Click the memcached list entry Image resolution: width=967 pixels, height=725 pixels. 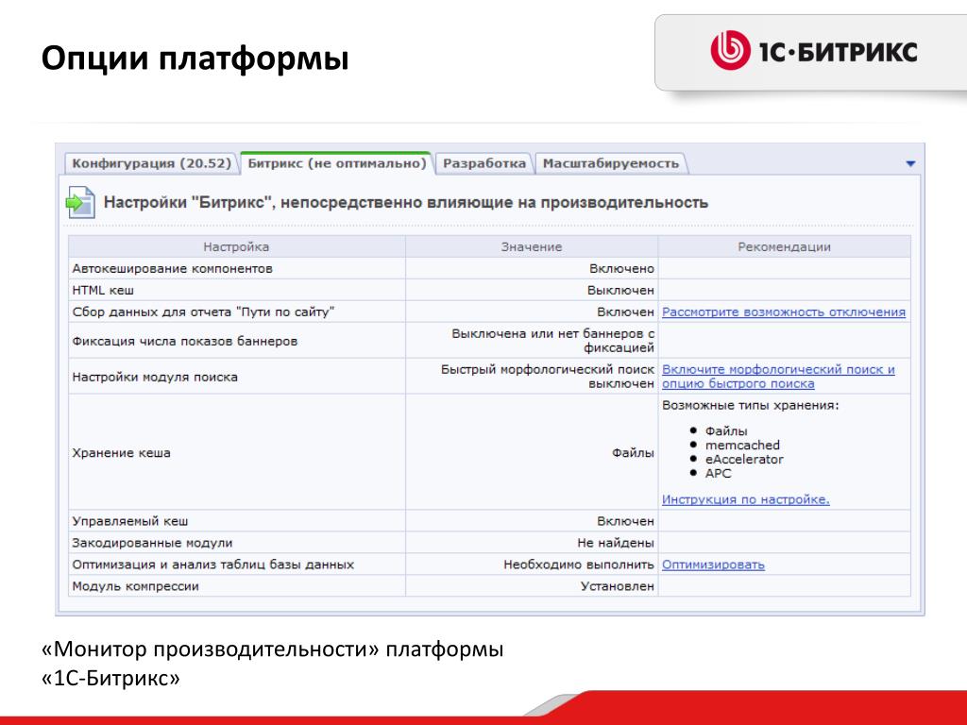pos(742,446)
